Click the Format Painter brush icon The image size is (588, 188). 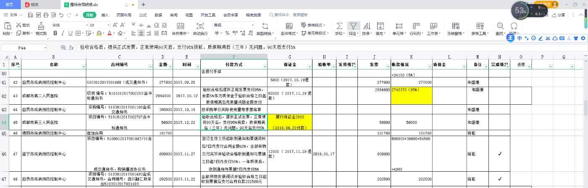[x=41, y=26]
